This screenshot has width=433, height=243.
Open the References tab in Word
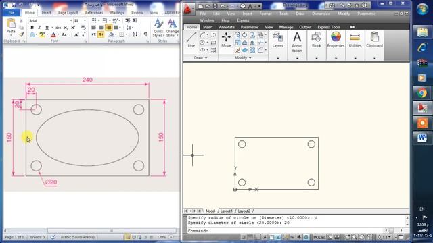point(94,13)
